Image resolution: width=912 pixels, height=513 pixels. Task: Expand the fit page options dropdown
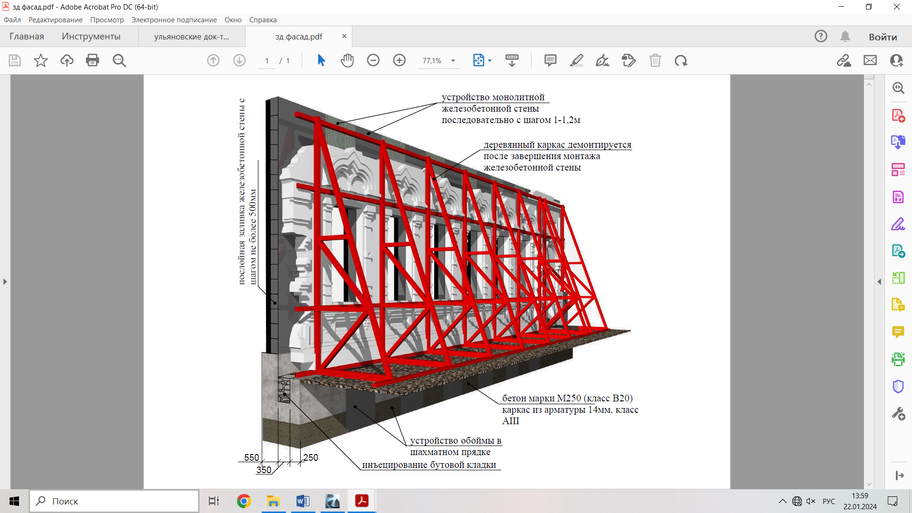tap(490, 61)
